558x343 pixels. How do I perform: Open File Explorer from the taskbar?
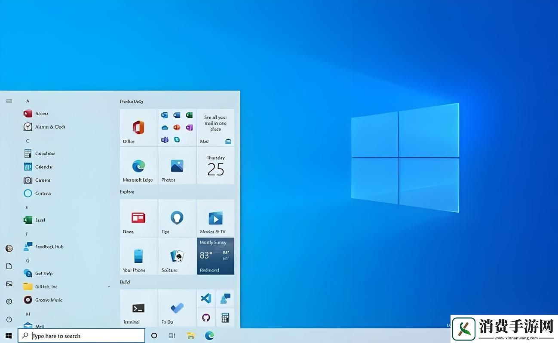coord(190,336)
